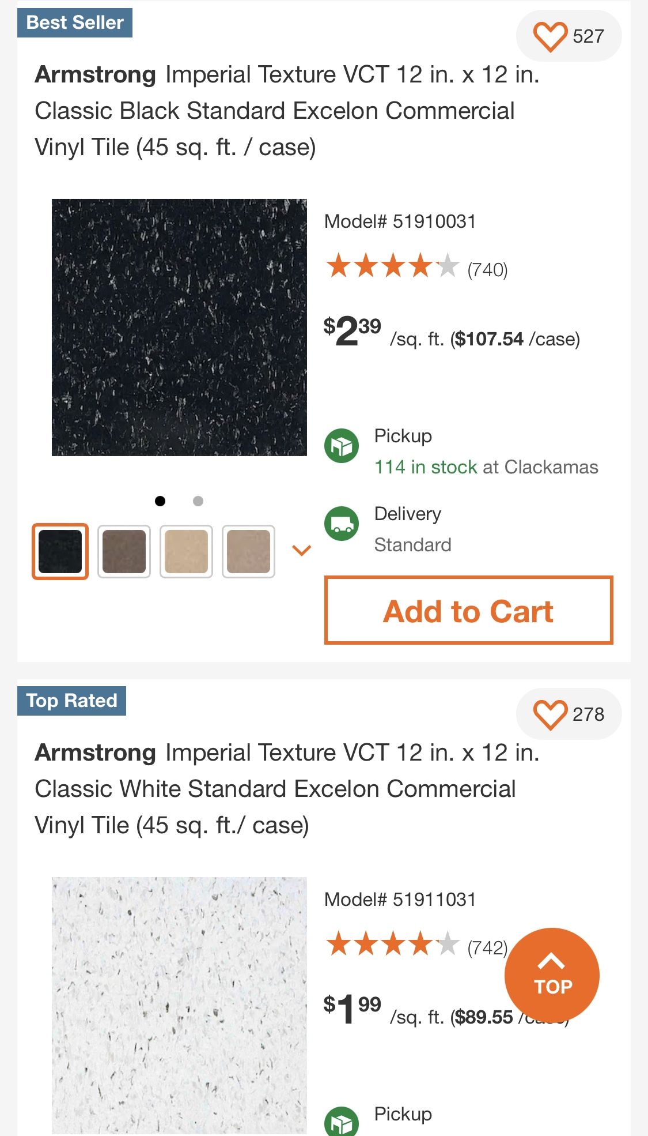The width and height of the screenshot is (648, 1136).
Task: Select the first image carousel dot
Action: (x=160, y=501)
